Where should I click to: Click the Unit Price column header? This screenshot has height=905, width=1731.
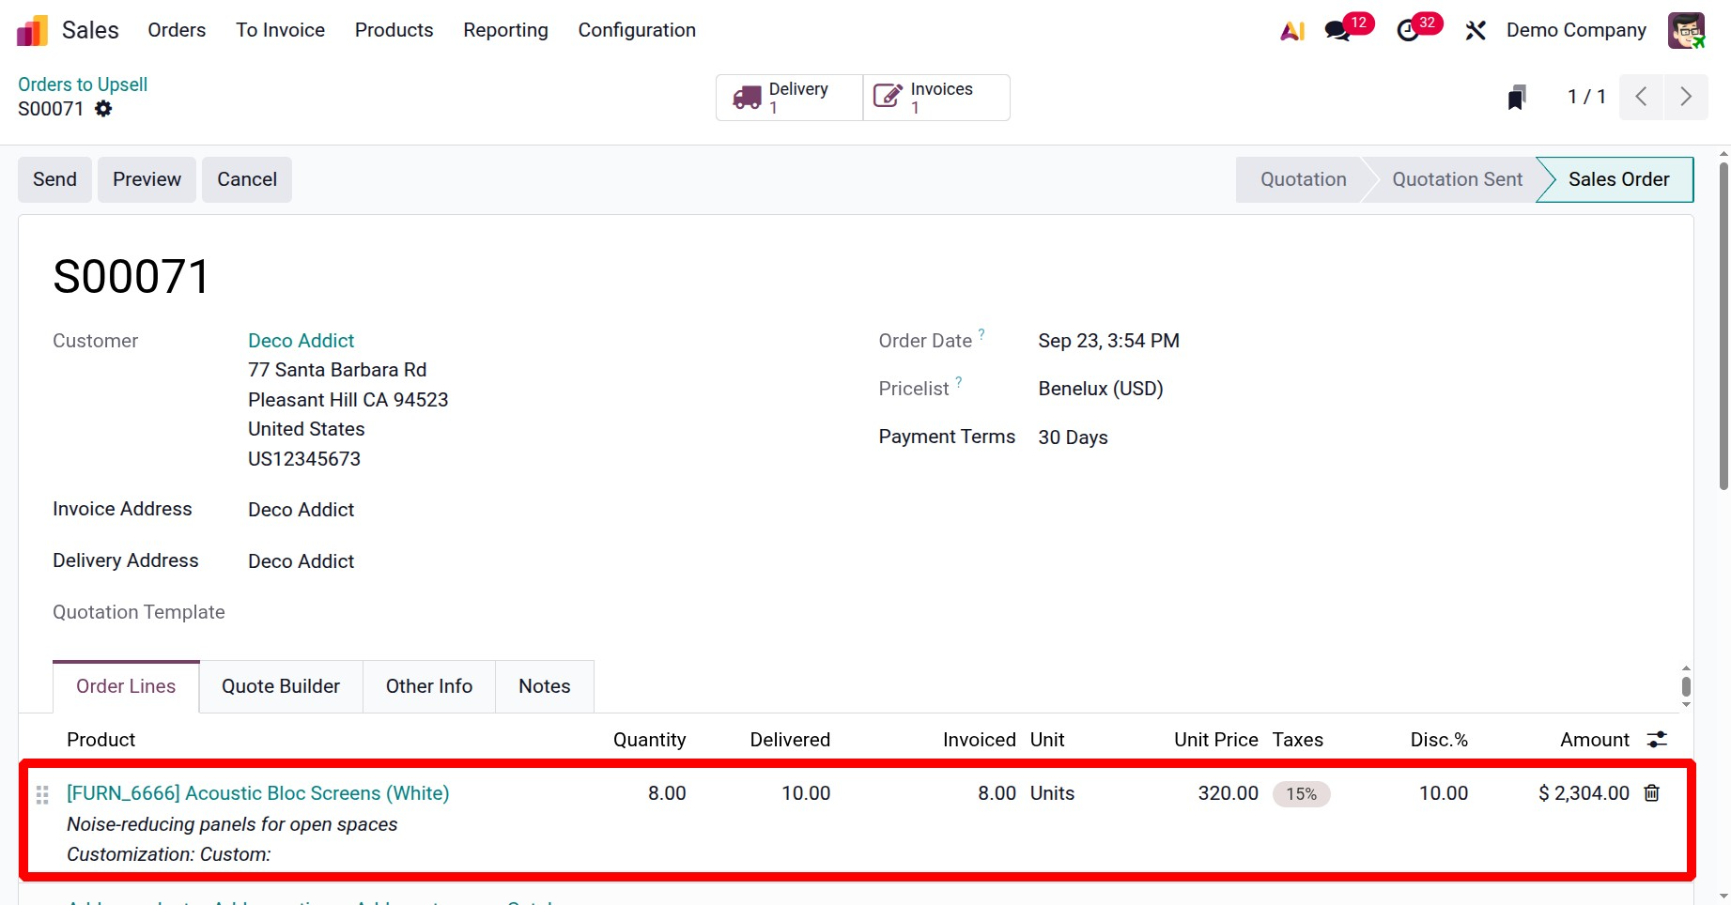pyautogui.click(x=1215, y=740)
